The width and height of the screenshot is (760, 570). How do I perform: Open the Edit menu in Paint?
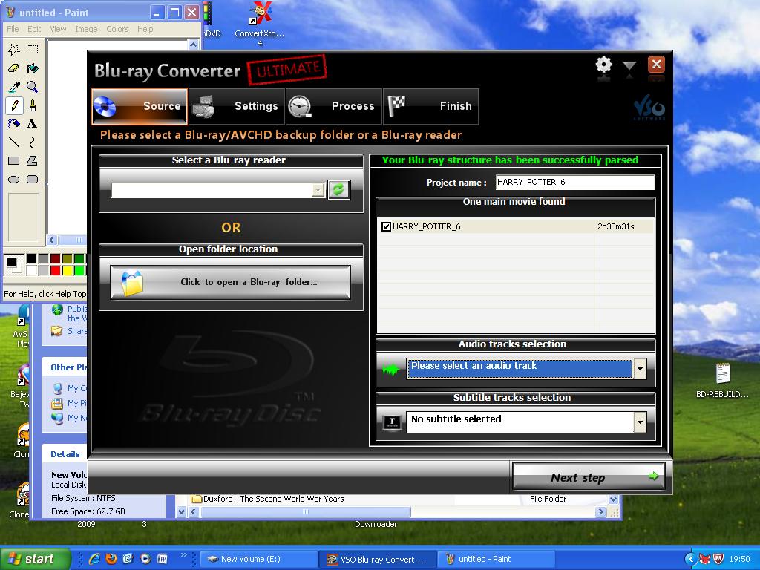tap(34, 29)
